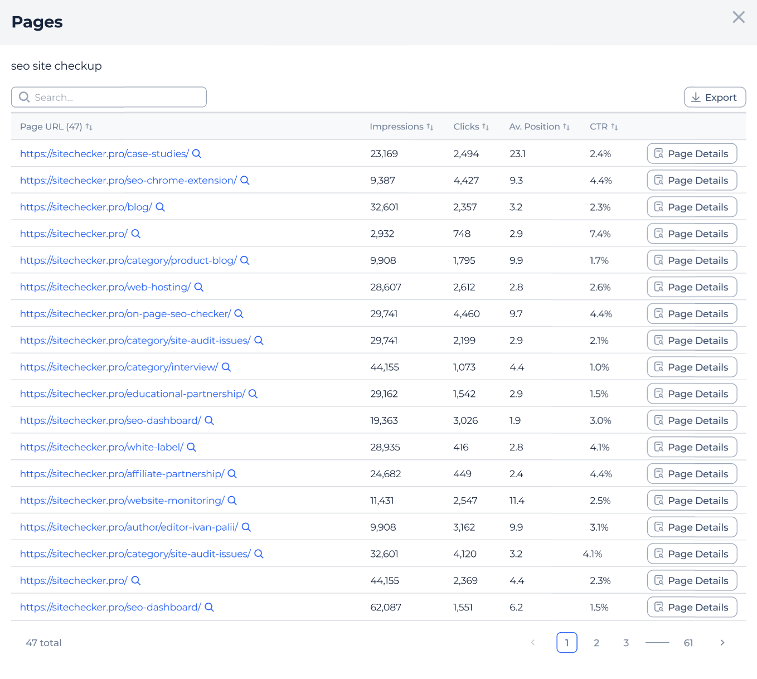The height and width of the screenshot is (679, 757).
Task: Open Page Details for author/editor-ivan-palii
Action: pyautogui.click(x=692, y=527)
